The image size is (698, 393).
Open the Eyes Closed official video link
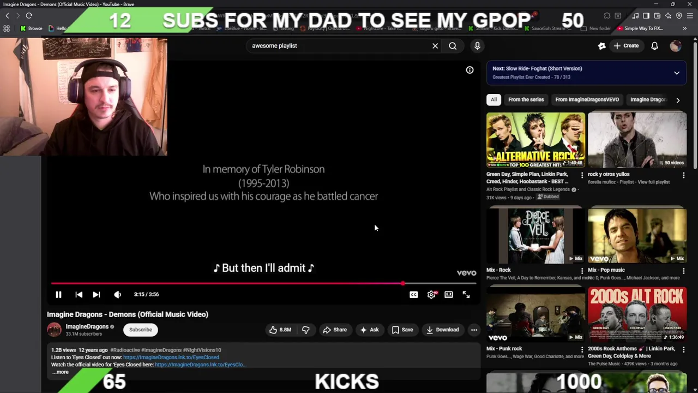200,365
